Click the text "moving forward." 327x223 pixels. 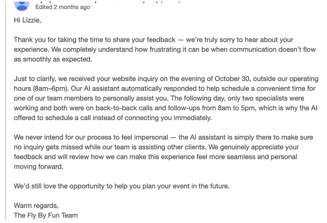[x=39, y=167]
